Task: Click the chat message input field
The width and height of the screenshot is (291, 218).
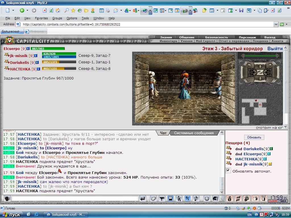Action: point(75,199)
